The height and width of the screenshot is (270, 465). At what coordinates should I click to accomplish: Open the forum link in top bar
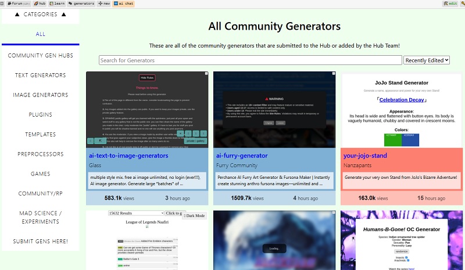tap(15, 3)
